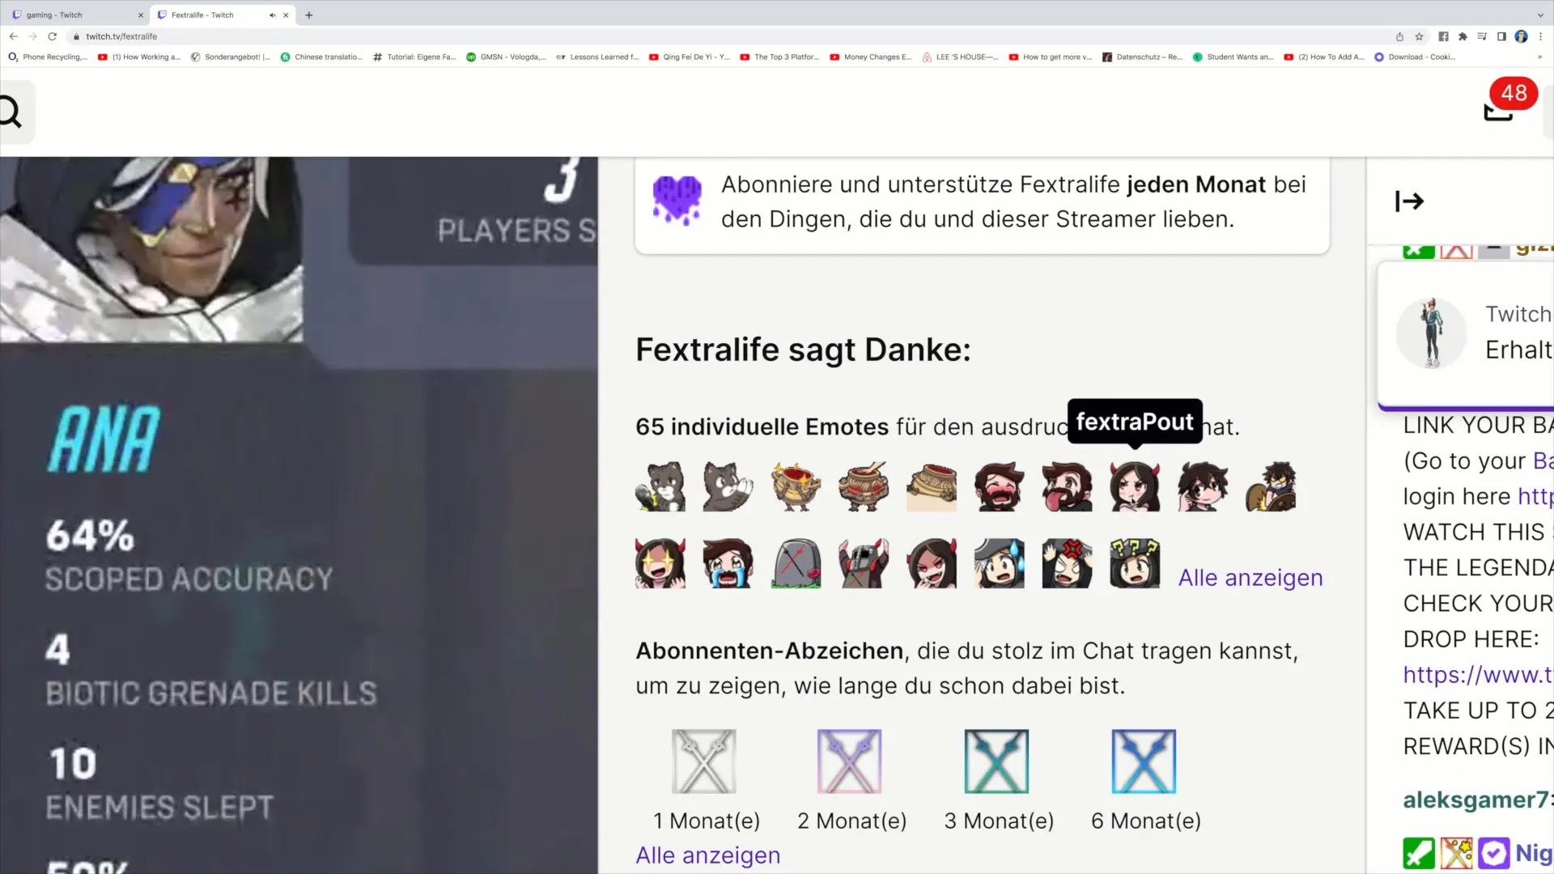Click the forward arrow panel toggle icon
This screenshot has height=874, width=1554.
(1410, 201)
